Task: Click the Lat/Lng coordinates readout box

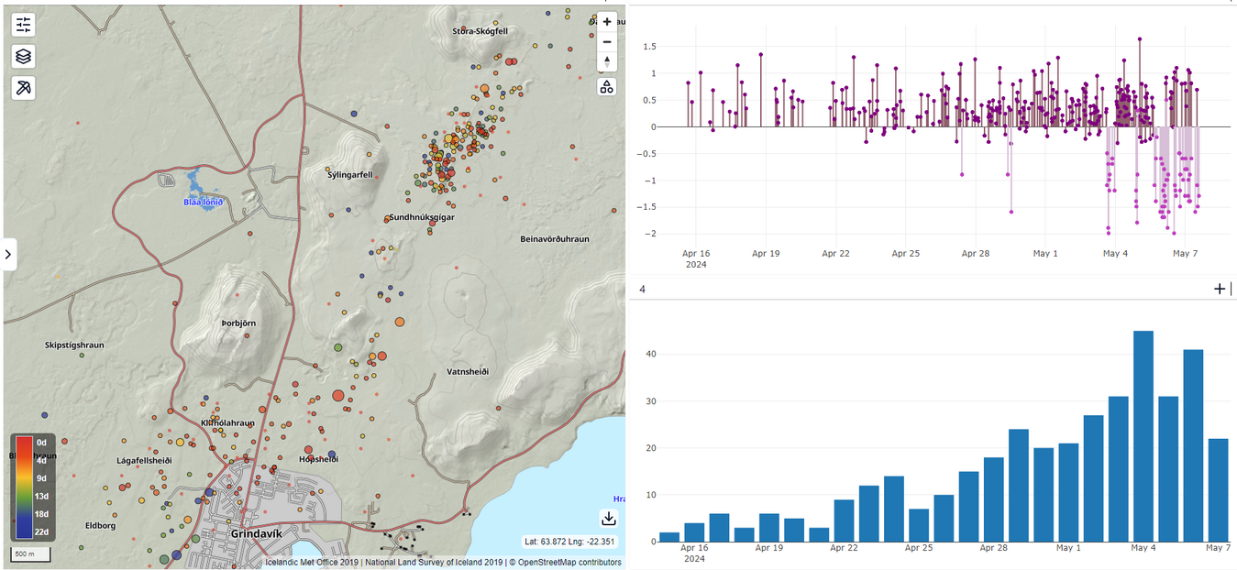Action: coord(569,542)
